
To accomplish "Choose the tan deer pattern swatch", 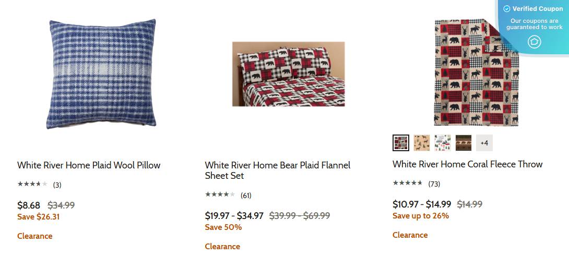I will 422,142.
